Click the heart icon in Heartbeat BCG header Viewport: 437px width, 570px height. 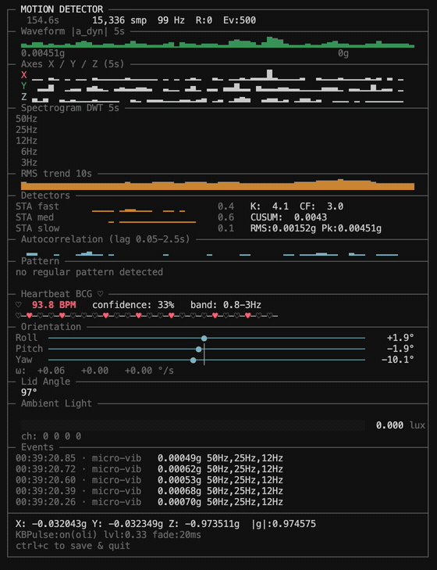[x=101, y=294]
